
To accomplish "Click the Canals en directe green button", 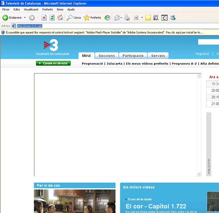I will (53, 63).
